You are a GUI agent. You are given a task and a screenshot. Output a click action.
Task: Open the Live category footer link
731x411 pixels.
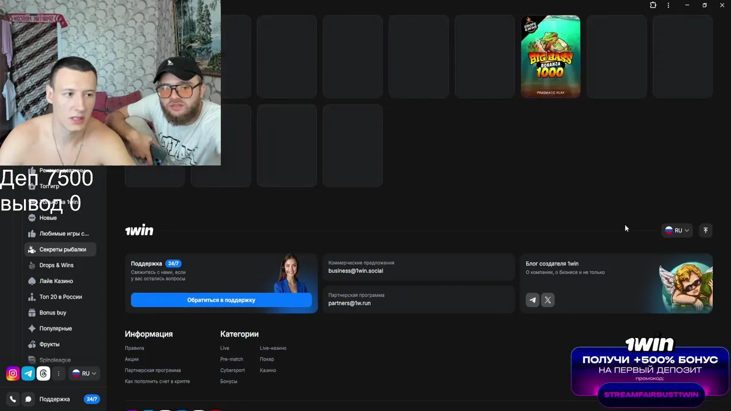pos(224,348)
